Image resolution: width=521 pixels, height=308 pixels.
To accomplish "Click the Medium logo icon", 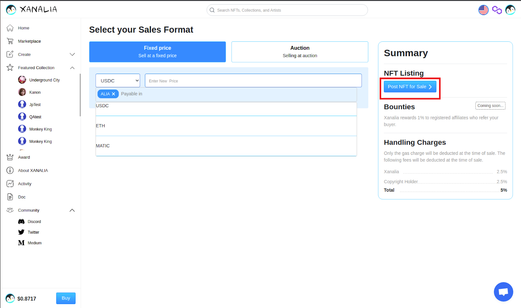I will click(x=21, y=243).
